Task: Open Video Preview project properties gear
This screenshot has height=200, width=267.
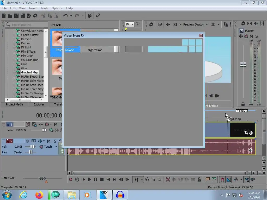Action: click(x=151, y=24)
